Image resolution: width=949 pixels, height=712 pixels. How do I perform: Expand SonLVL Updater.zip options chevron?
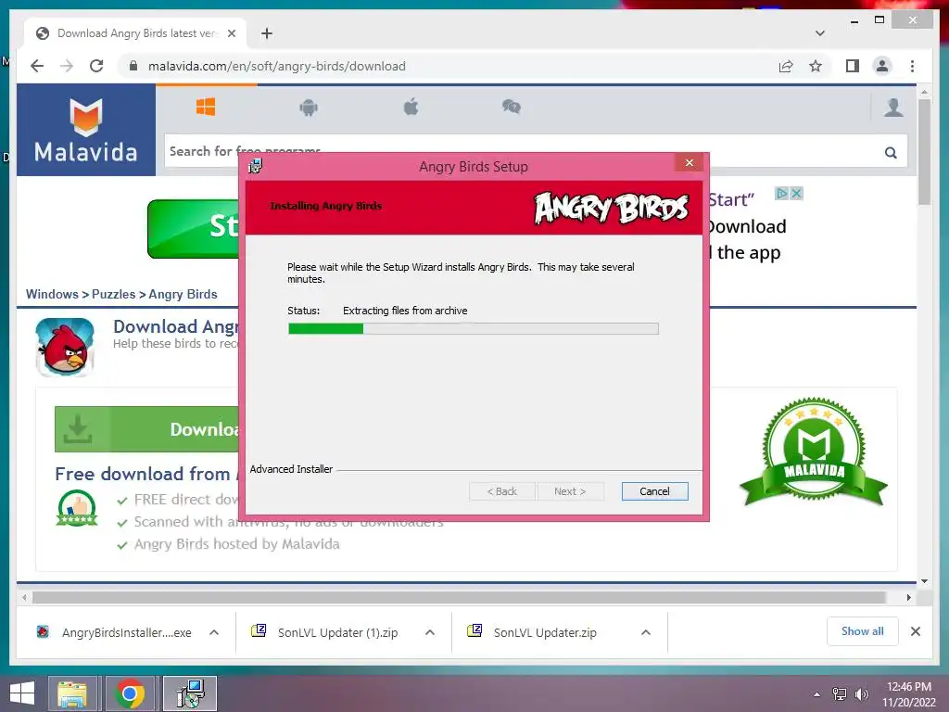coord(646,632)
